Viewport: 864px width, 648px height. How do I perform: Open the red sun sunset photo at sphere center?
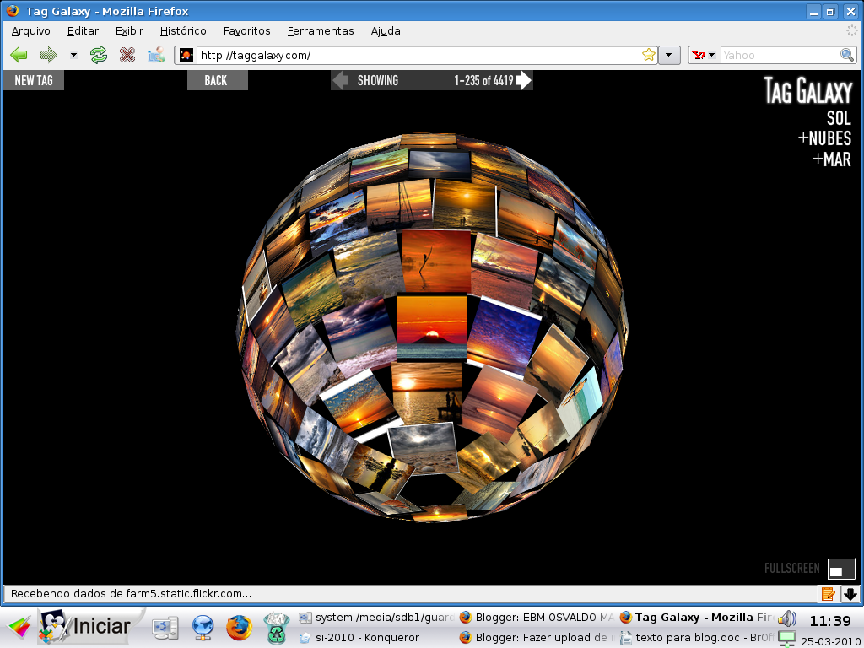point(431,327)
